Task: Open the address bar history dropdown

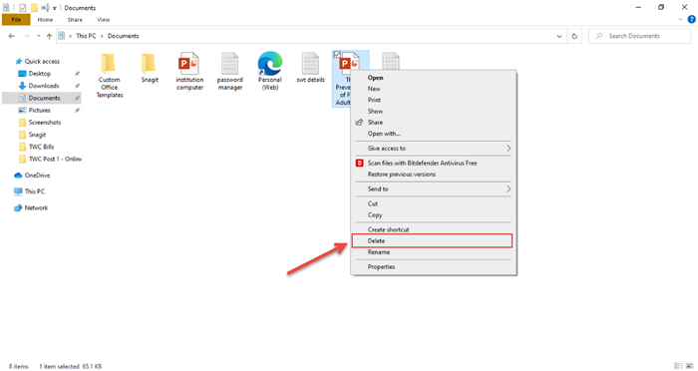Action: 559,37
